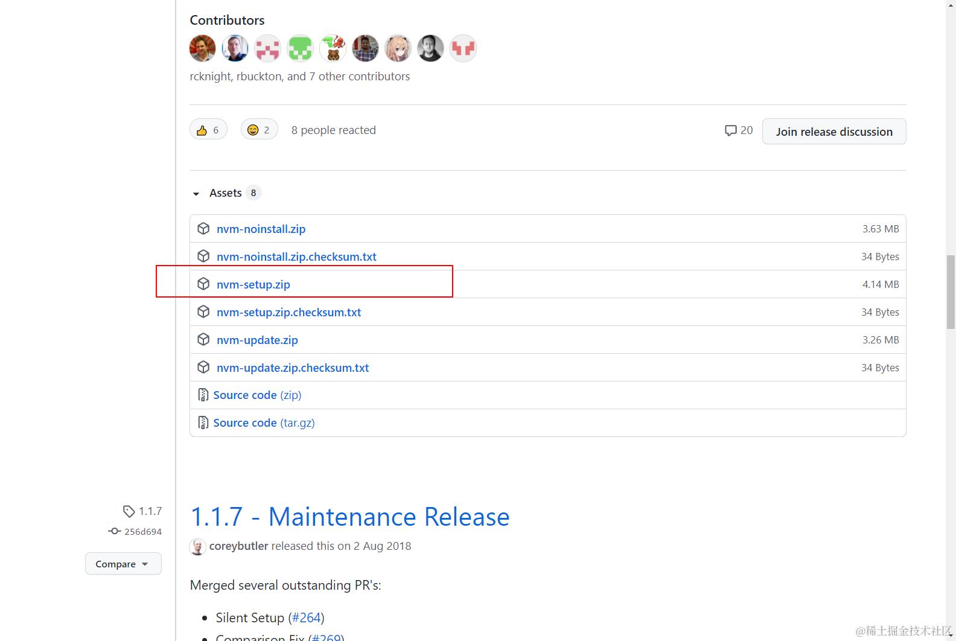Click package icon beside nvm-setup.zip.checksum.txt
This screenshot has width=956, height=641.
[203, 311]
